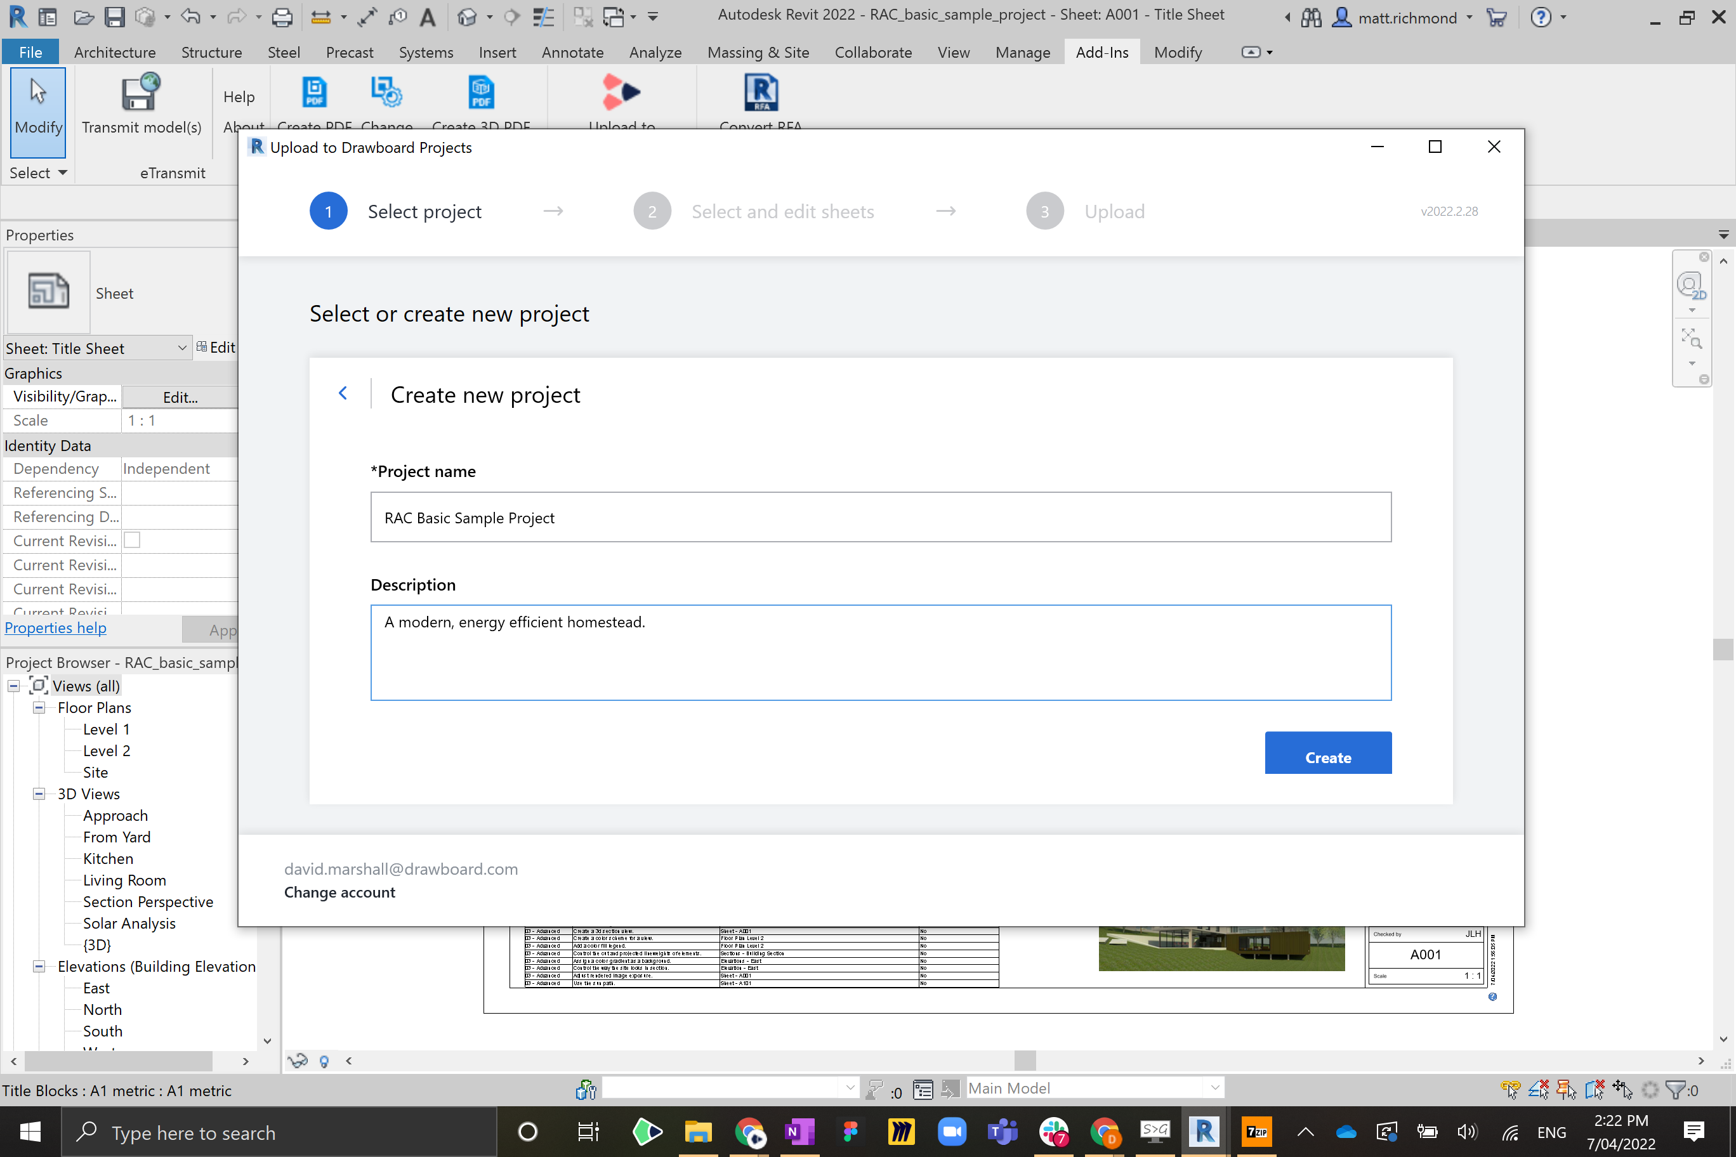Switch to the Annotate ribbon tab

(572, 53)
